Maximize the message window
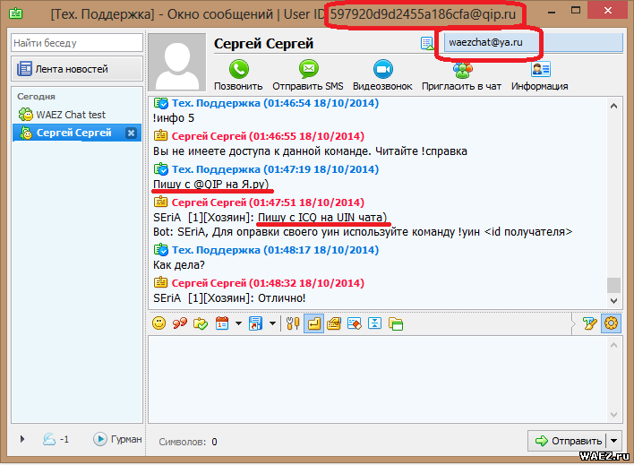This screenshot has width=634, height=465. 576,10
